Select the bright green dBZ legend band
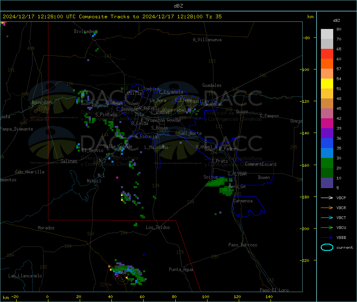Viewport: 357px width, 302px height. coord(327,163)
